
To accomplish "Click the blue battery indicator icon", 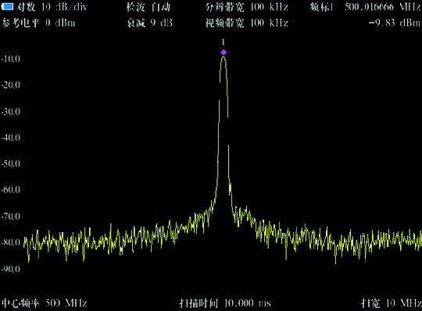I will [7, 7].
